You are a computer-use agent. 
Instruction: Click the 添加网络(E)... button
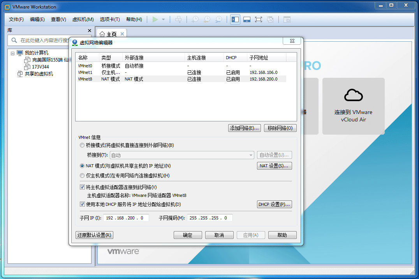tap(244, 128)
